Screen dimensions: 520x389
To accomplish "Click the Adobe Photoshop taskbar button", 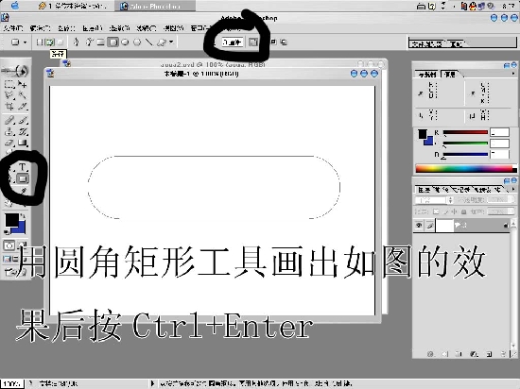I will pyautogui.click(x=155, y=6).
